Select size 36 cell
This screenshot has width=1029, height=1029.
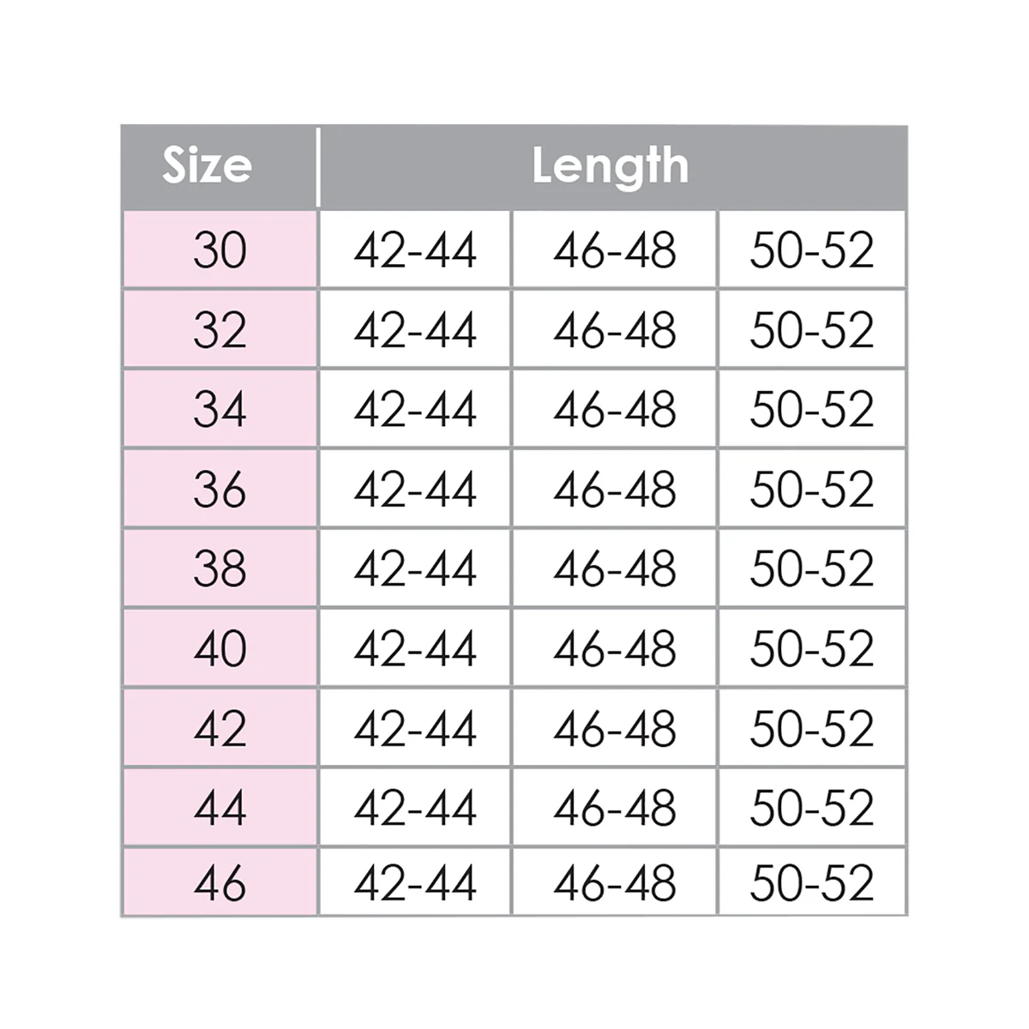[220, 489]
